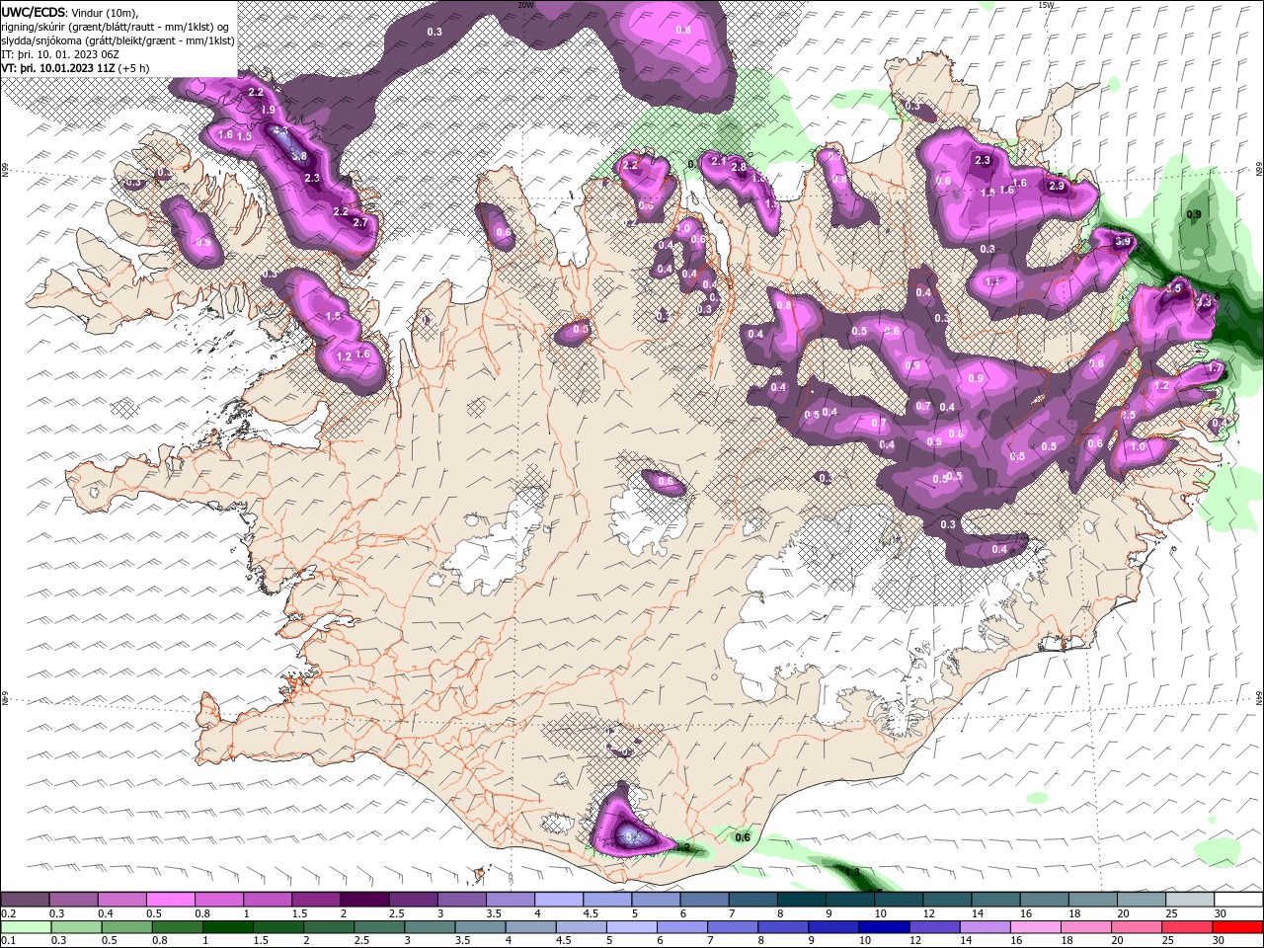The image size is (1264, 948).
Task: Click the UWC/ECDS title text
Action: point(36,12)
